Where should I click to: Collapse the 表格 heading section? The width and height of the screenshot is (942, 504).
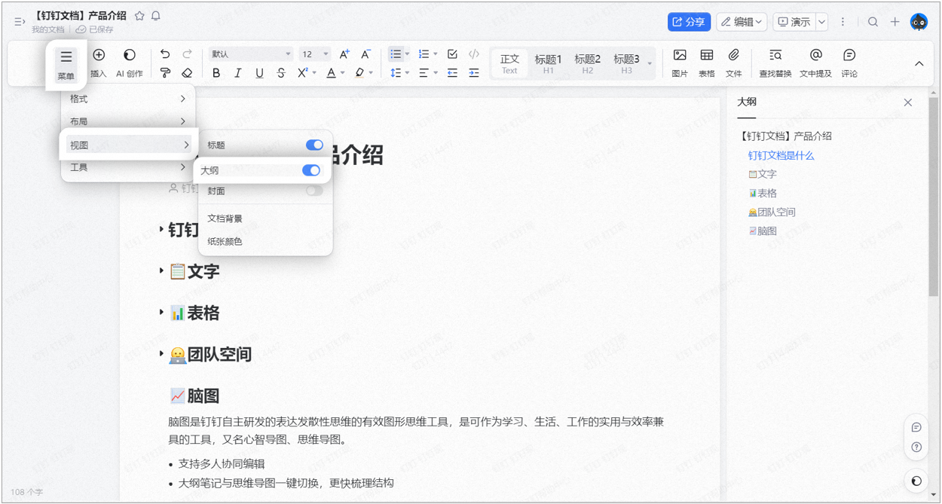pos(161,312)
